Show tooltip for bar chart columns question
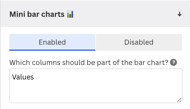Viewport: 190px width, 109px height. (x=173, y=62)
